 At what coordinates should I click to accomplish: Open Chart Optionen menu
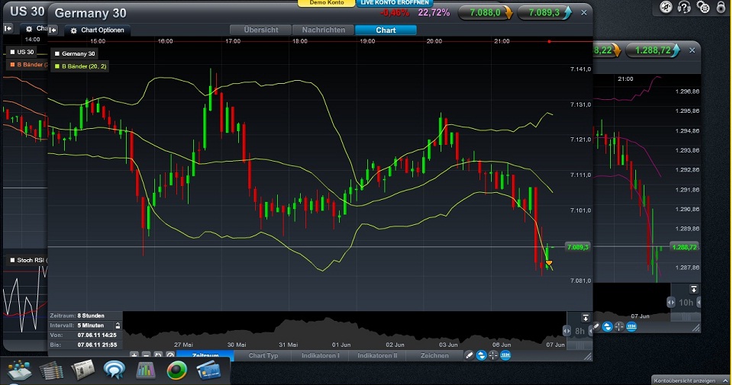[x=97, y=30]
